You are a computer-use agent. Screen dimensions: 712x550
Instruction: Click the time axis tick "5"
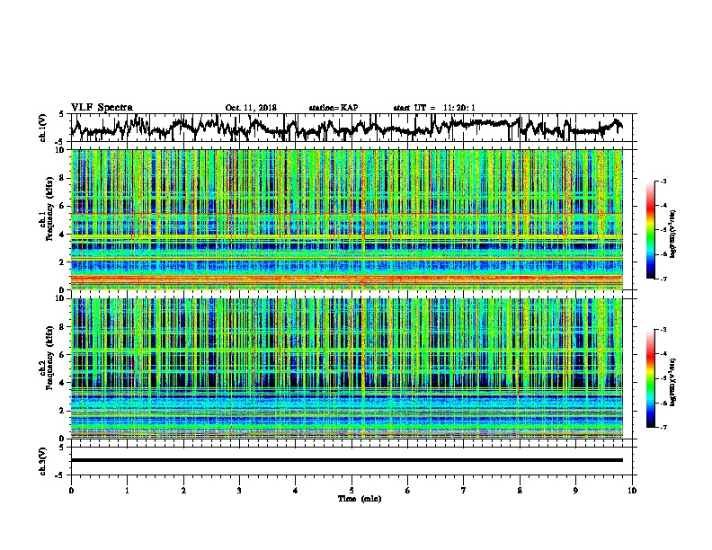(352, 490)
